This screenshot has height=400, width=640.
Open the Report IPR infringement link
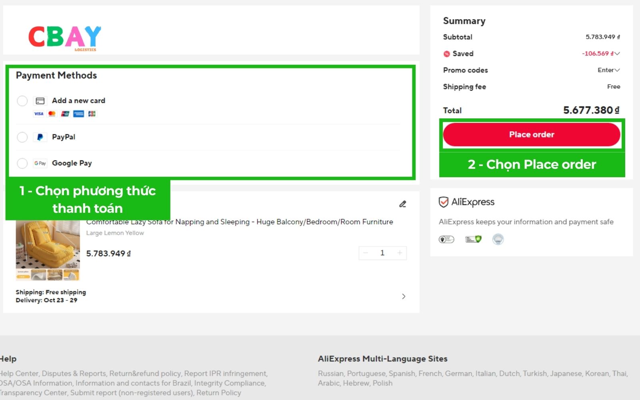tap(226, 373)
